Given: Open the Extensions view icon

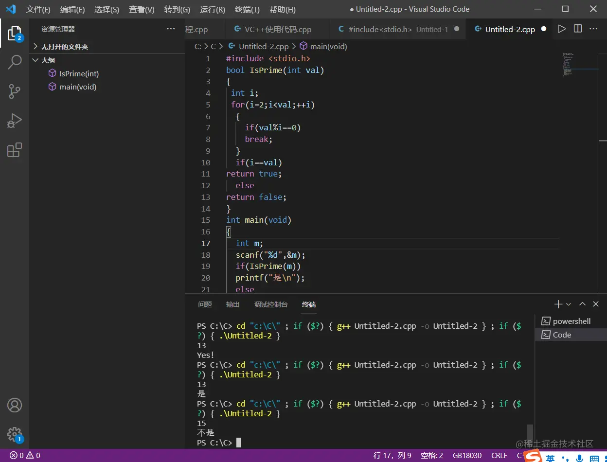Looking at the screenshot, I should coord(15,150).
